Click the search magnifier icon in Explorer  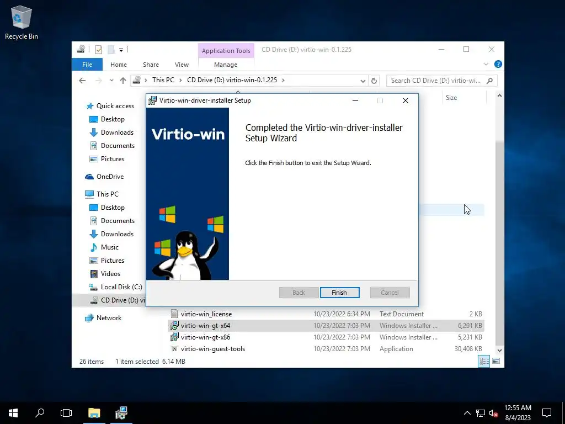(490, 81)
